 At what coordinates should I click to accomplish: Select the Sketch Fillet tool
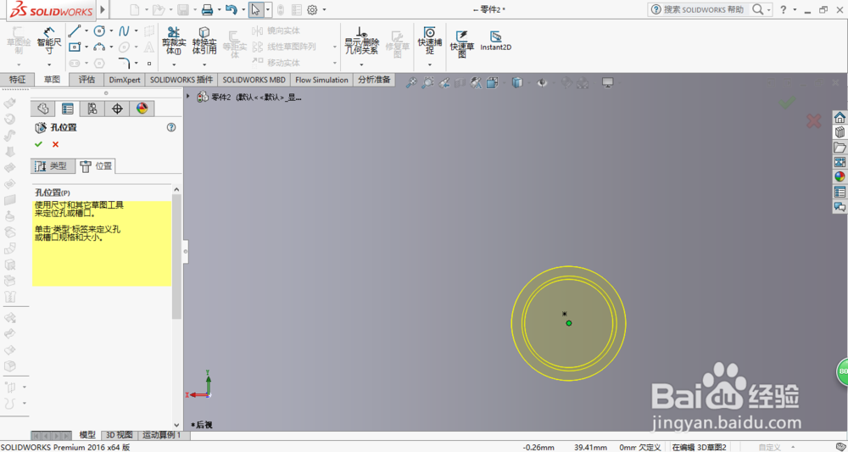pos(124,64)
